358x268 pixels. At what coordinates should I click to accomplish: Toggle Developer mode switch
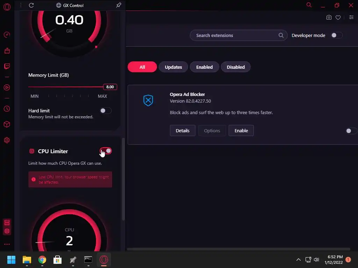pos(337,35)
